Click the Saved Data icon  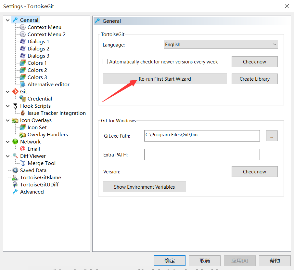point(15,170)
